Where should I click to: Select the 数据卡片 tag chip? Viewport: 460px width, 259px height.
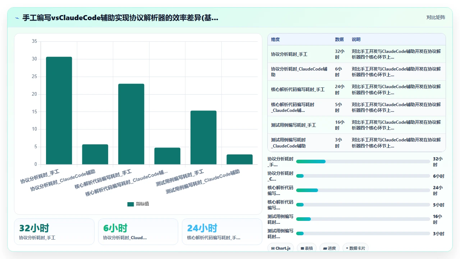(x=355, y=248)
